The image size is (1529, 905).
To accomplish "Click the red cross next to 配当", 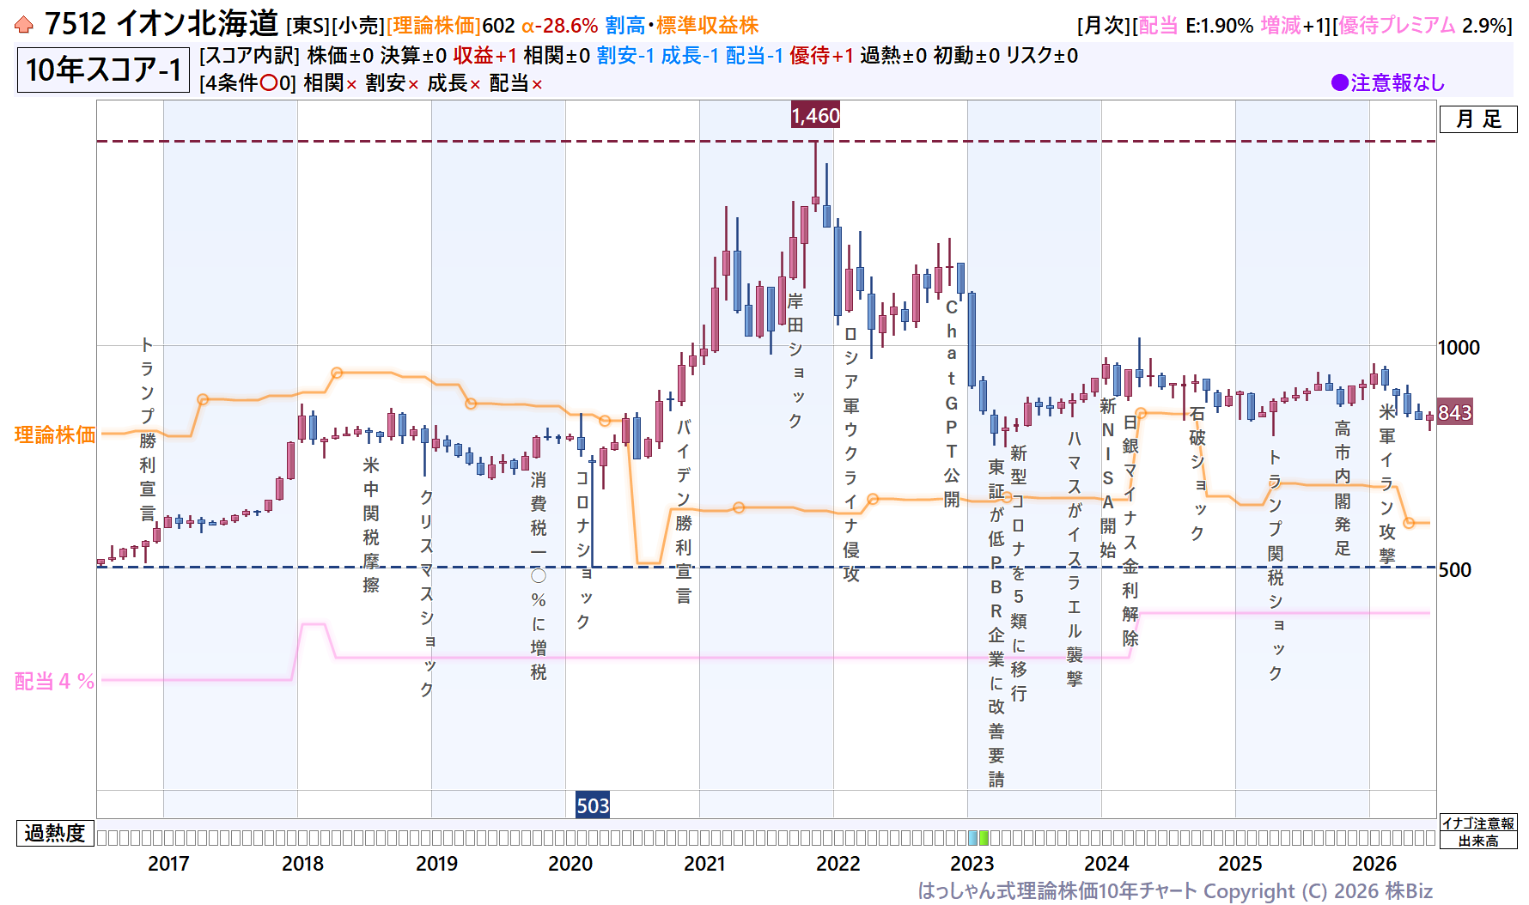I will (537, 84).
